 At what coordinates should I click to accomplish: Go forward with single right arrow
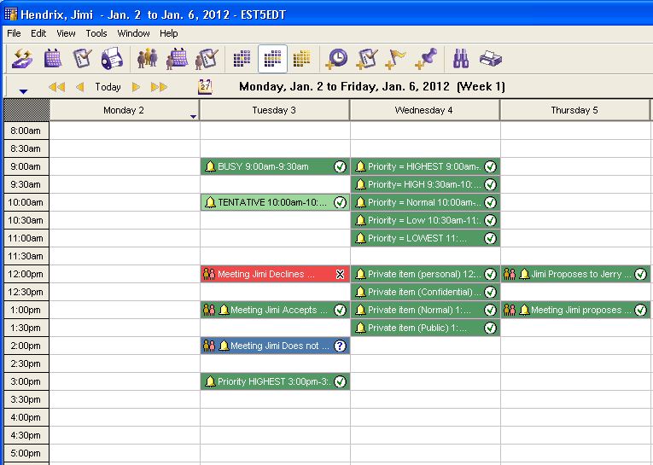(x=136, y=86)
